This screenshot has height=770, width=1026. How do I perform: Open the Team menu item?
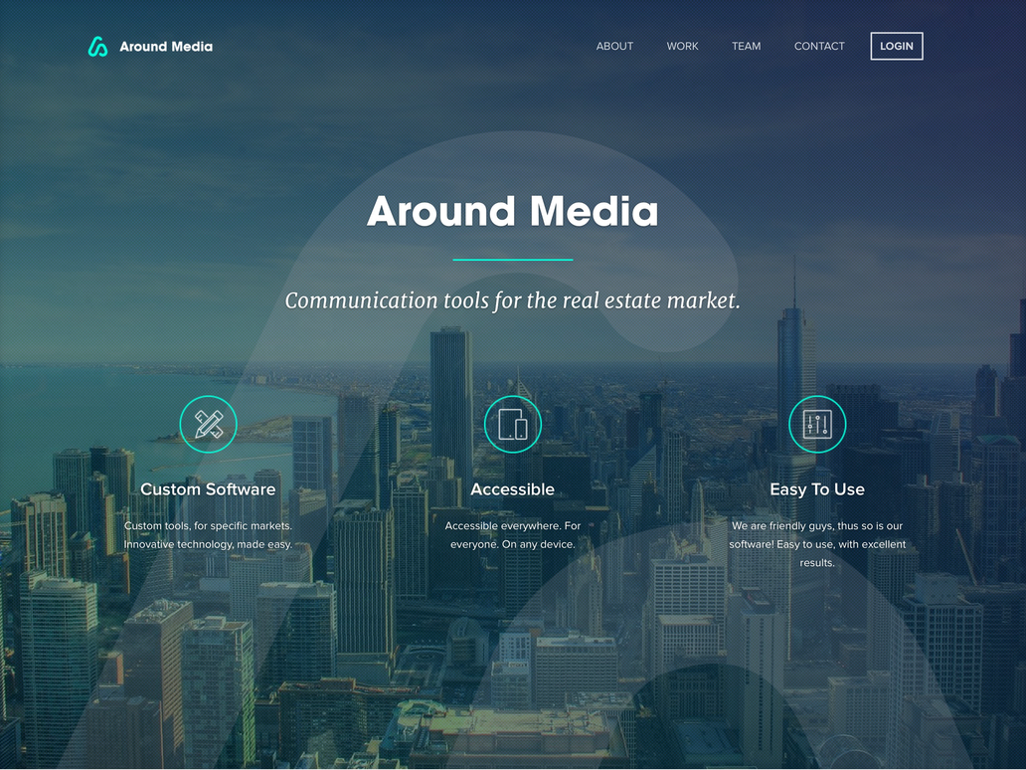tap(746, 47)
